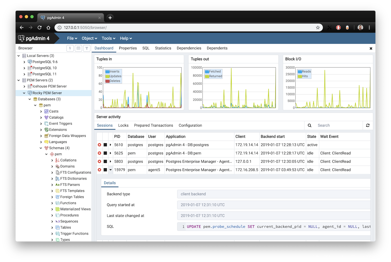Click the search magnifier in Server activity
The width and height of the screenshot is (391, 262).
[309, 125]
